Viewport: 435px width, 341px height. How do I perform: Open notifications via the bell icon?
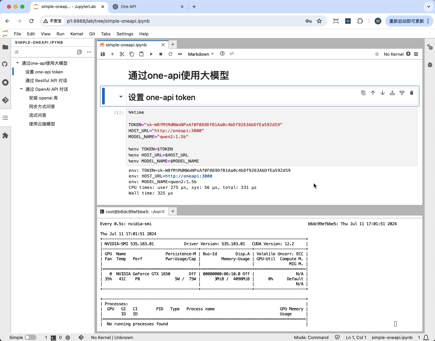[426, 338]
